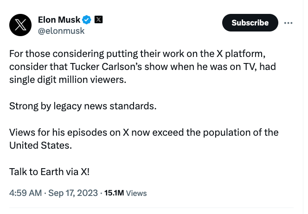Click the black square X affiliate badge
The image size is (308, 214).
click(98, 19)
